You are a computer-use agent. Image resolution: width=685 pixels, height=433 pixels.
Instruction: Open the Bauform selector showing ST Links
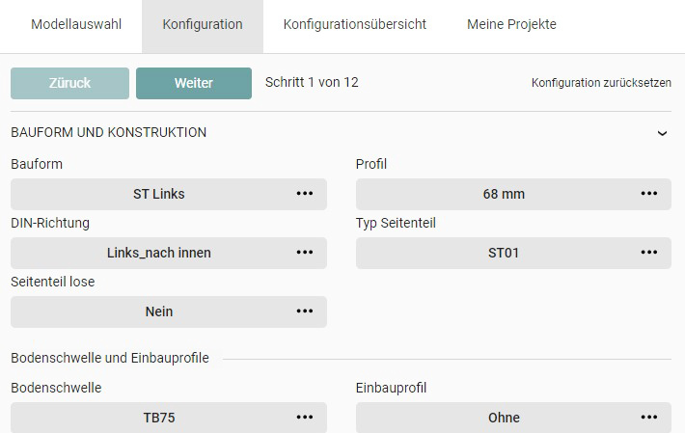pyautogui.click(x=159, y=194)
